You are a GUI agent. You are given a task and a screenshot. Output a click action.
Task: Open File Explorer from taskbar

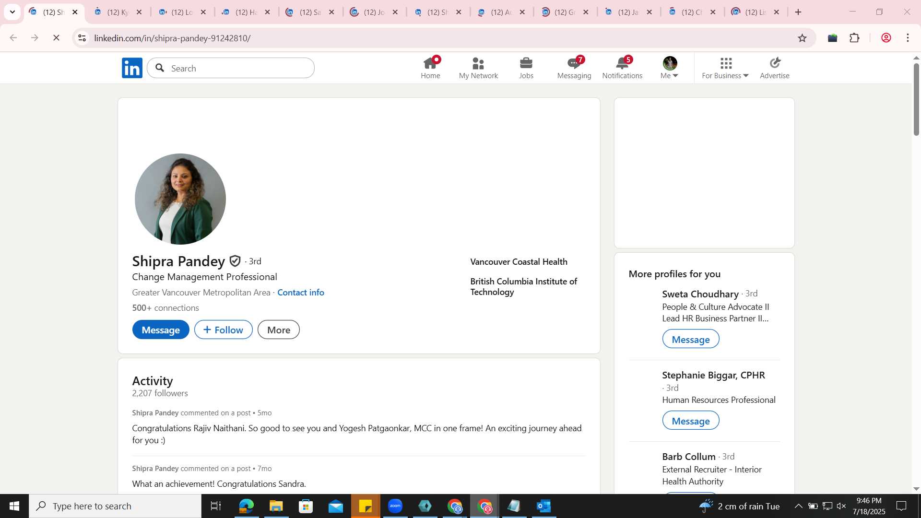tap(276, 506)
